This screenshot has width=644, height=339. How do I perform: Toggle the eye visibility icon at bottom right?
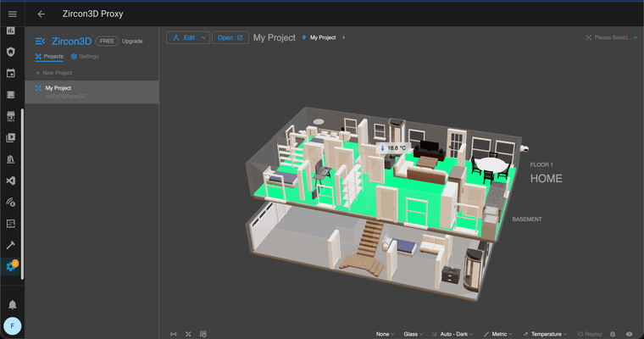629,334
